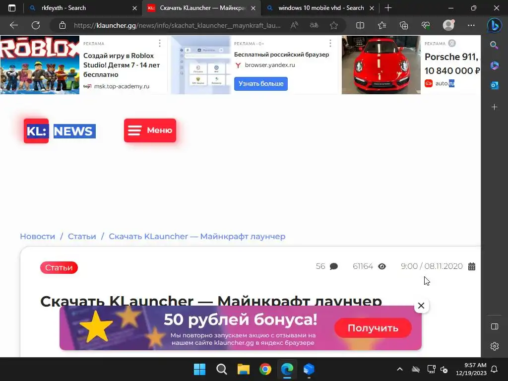This screenshot has width=508, height=381.
Task: Open Favorites list
Action: click(x=382, y=25)
